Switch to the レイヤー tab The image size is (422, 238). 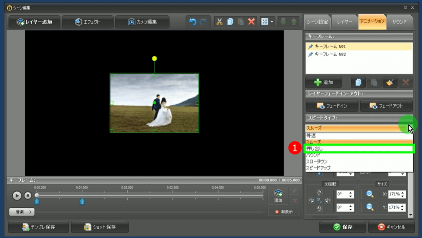click(x=345, y=22)
